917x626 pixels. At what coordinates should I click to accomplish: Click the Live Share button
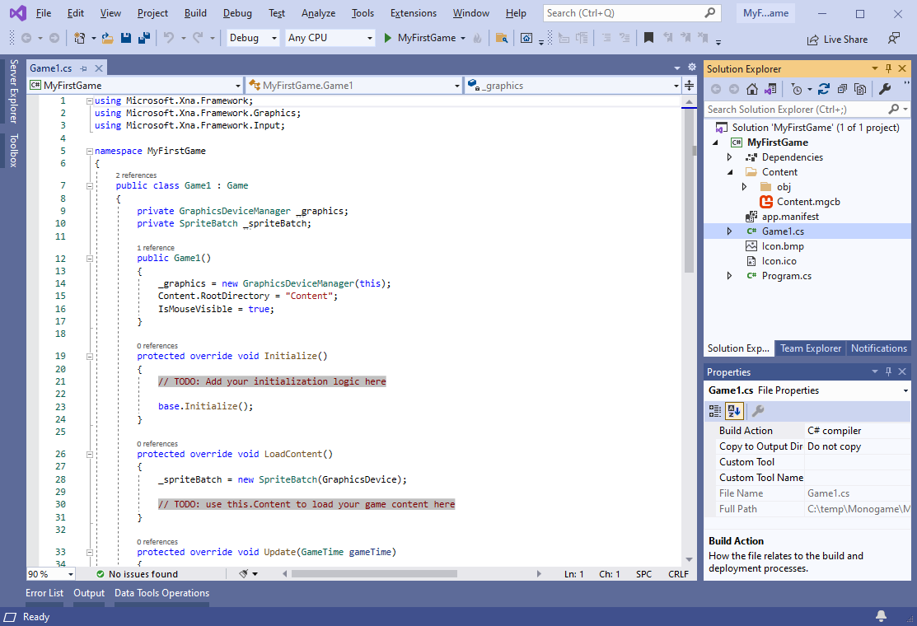(x=837, y=39)
